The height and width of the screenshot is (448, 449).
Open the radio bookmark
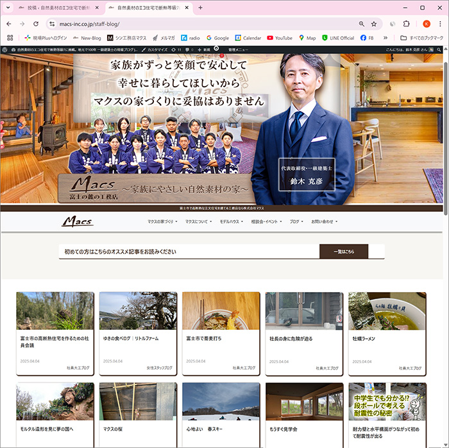click(191, 38)
